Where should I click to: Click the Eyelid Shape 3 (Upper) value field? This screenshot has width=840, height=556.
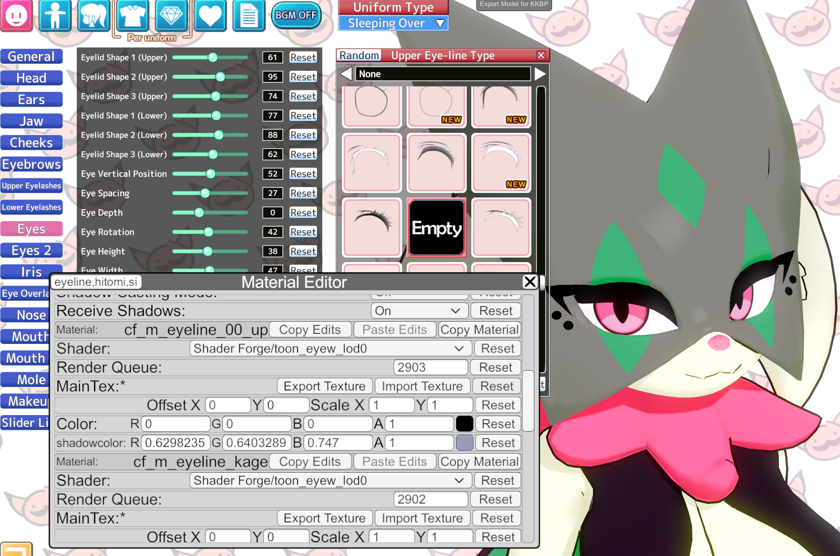(x=273, y=96)
